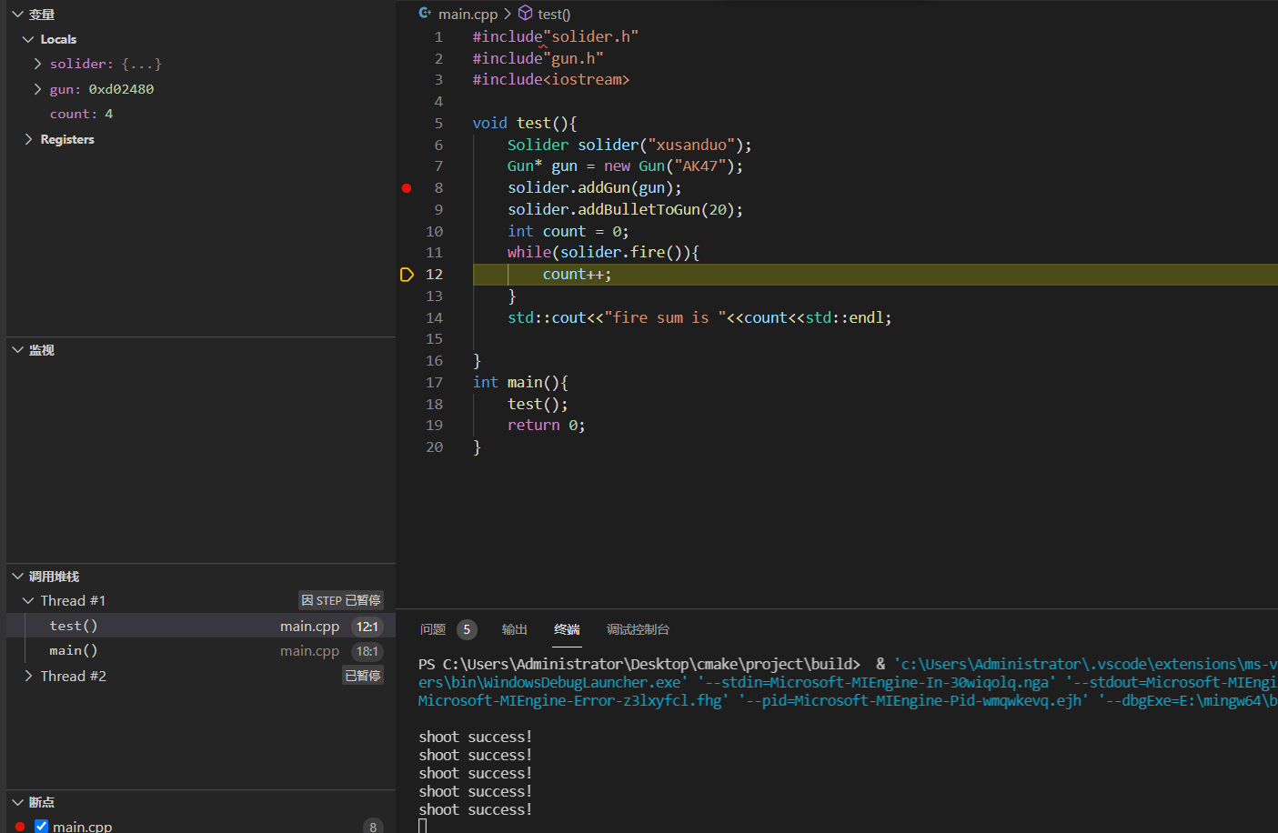This screenshot has width=1278, height=833.
Task: Switch to the 输出 output tab
Action: click(515, 629)
